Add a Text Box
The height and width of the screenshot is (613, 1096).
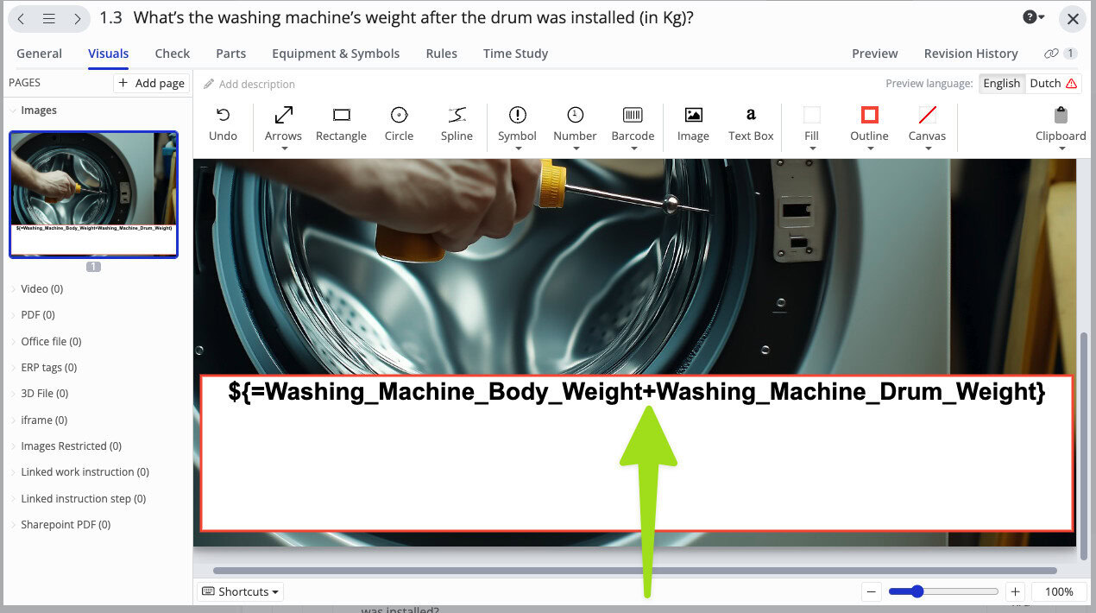(x=750, y=123)
